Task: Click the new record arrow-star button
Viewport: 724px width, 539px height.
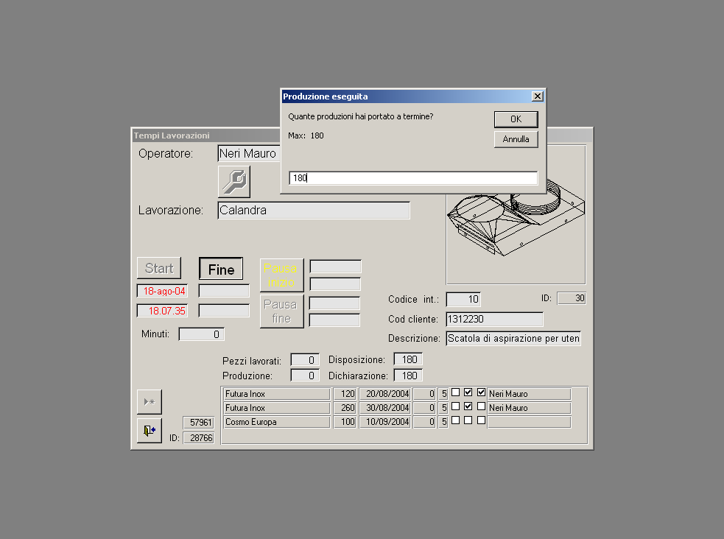Action: [150, 402]
